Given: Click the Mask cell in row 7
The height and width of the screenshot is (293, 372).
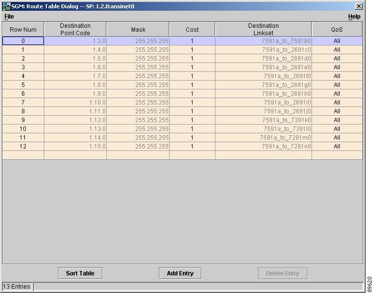Looking at the screenshot, I should 138,103.
